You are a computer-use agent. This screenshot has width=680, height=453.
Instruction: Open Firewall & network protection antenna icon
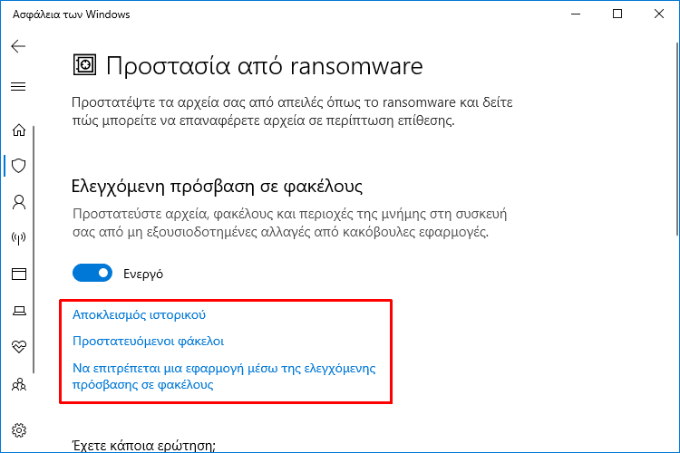19,237
